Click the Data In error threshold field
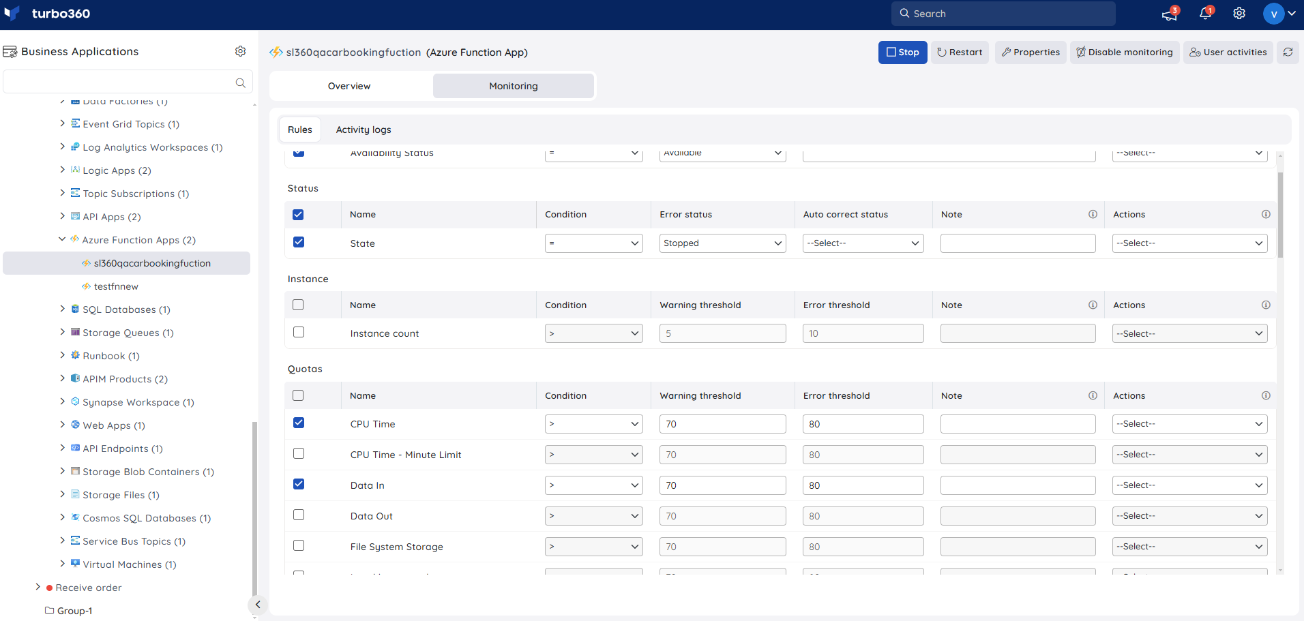 (x=863, y=485)
